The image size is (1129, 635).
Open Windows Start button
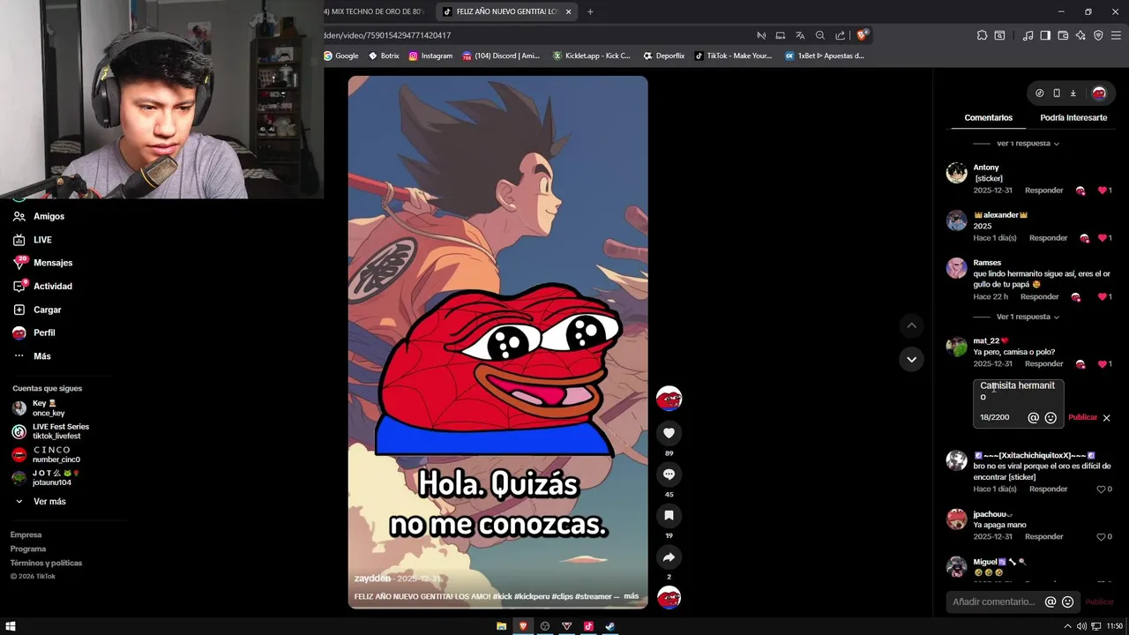(x=11, y=626)
